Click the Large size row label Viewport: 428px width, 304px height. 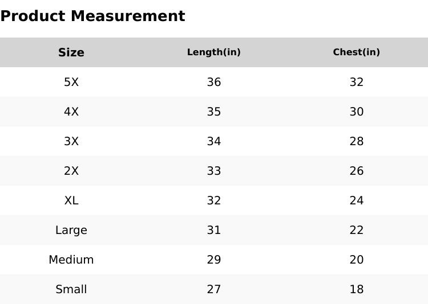(71, 230)
